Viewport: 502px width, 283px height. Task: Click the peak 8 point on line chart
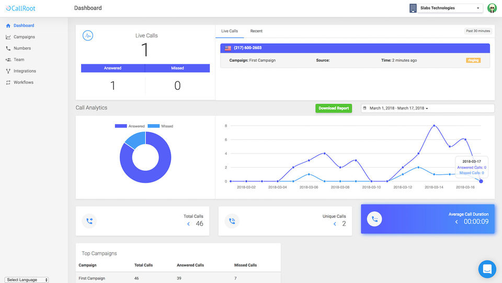tap(434, 126)
